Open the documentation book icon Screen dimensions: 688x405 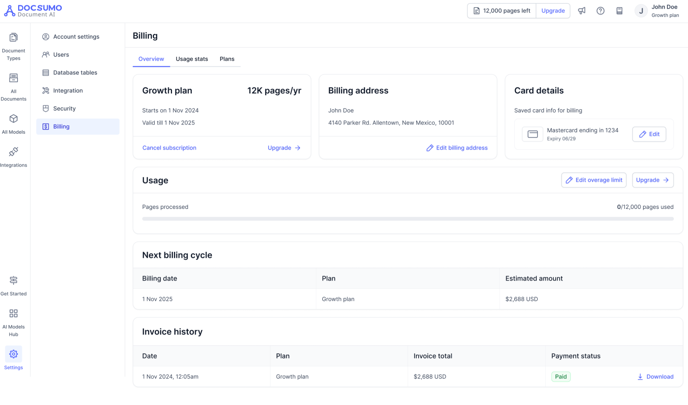[619, 11]
